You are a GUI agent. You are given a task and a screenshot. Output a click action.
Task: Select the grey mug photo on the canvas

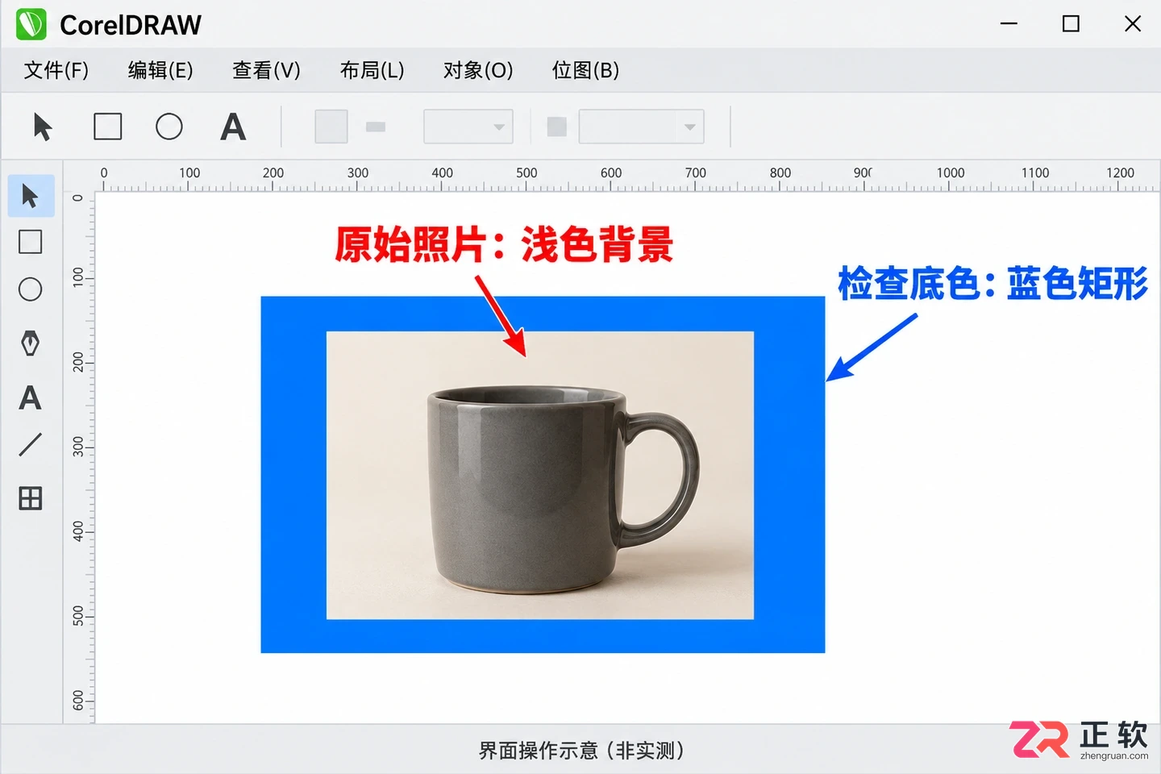pos(540,475)
